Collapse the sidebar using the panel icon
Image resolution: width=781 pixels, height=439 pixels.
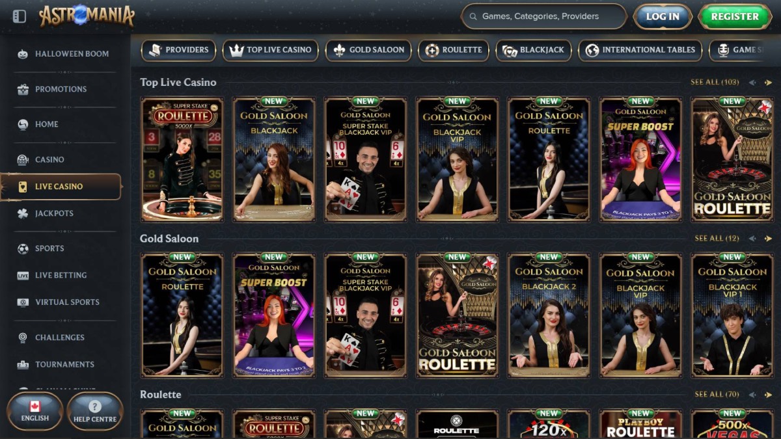click(x=20, y=16)
